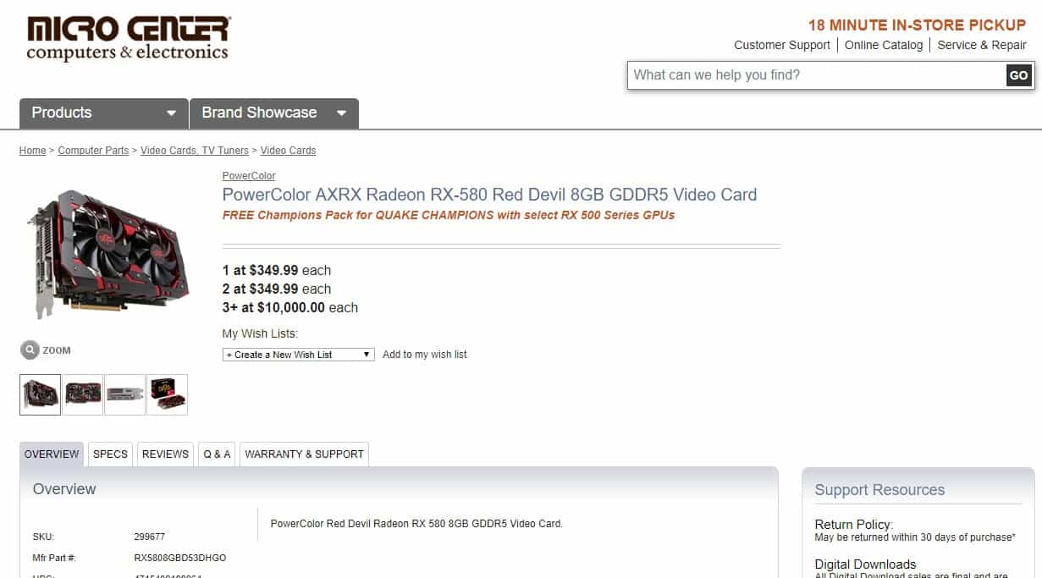This screenshot has height=578, width=1042.
Task: Click the zoom magnifier icon
Action: pos(30,350)
